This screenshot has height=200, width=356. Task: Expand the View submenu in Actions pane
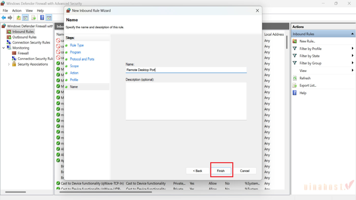353,71
